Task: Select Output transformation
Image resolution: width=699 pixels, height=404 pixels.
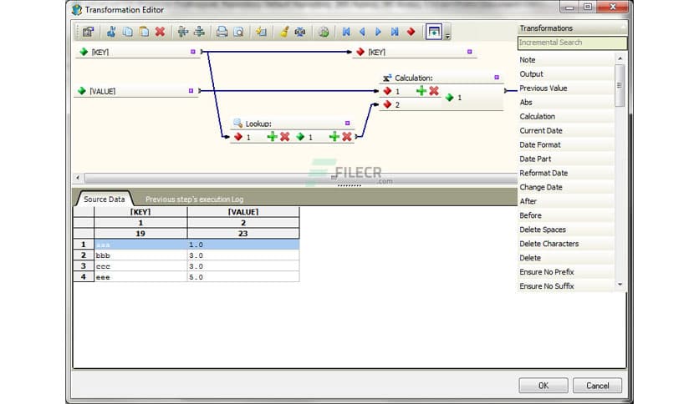Action: tap(566, 73)
